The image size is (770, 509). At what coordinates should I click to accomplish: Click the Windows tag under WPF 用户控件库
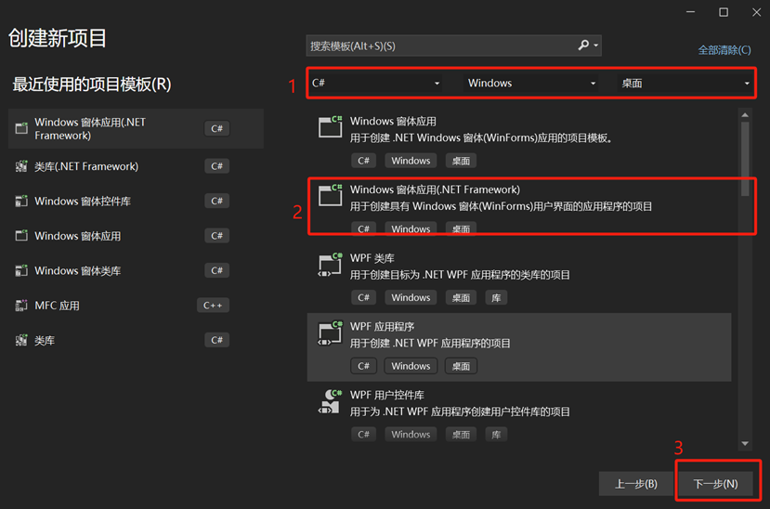coord(411,435)
